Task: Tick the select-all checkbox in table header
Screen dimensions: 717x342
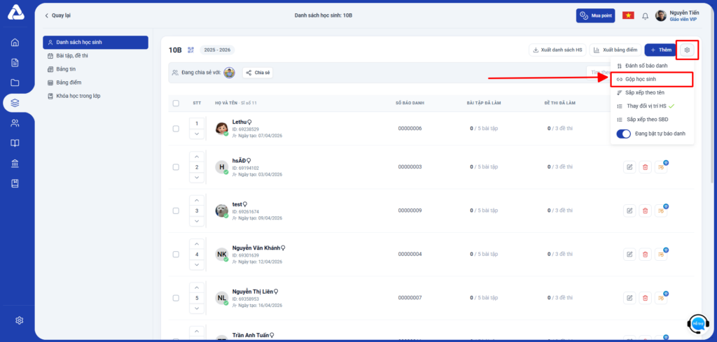Action: click(176, 104)
